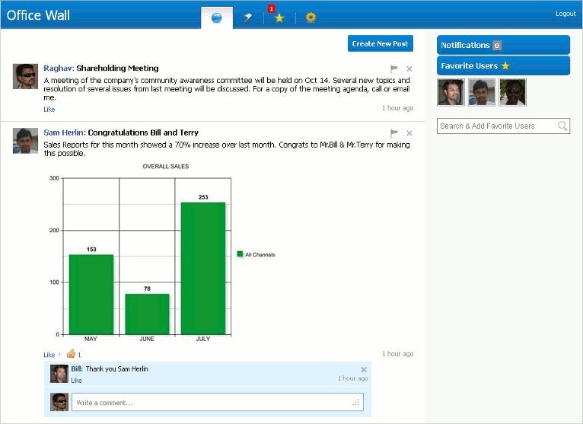Click Sam Herlin's avatar picture

[x=25, y=141]
